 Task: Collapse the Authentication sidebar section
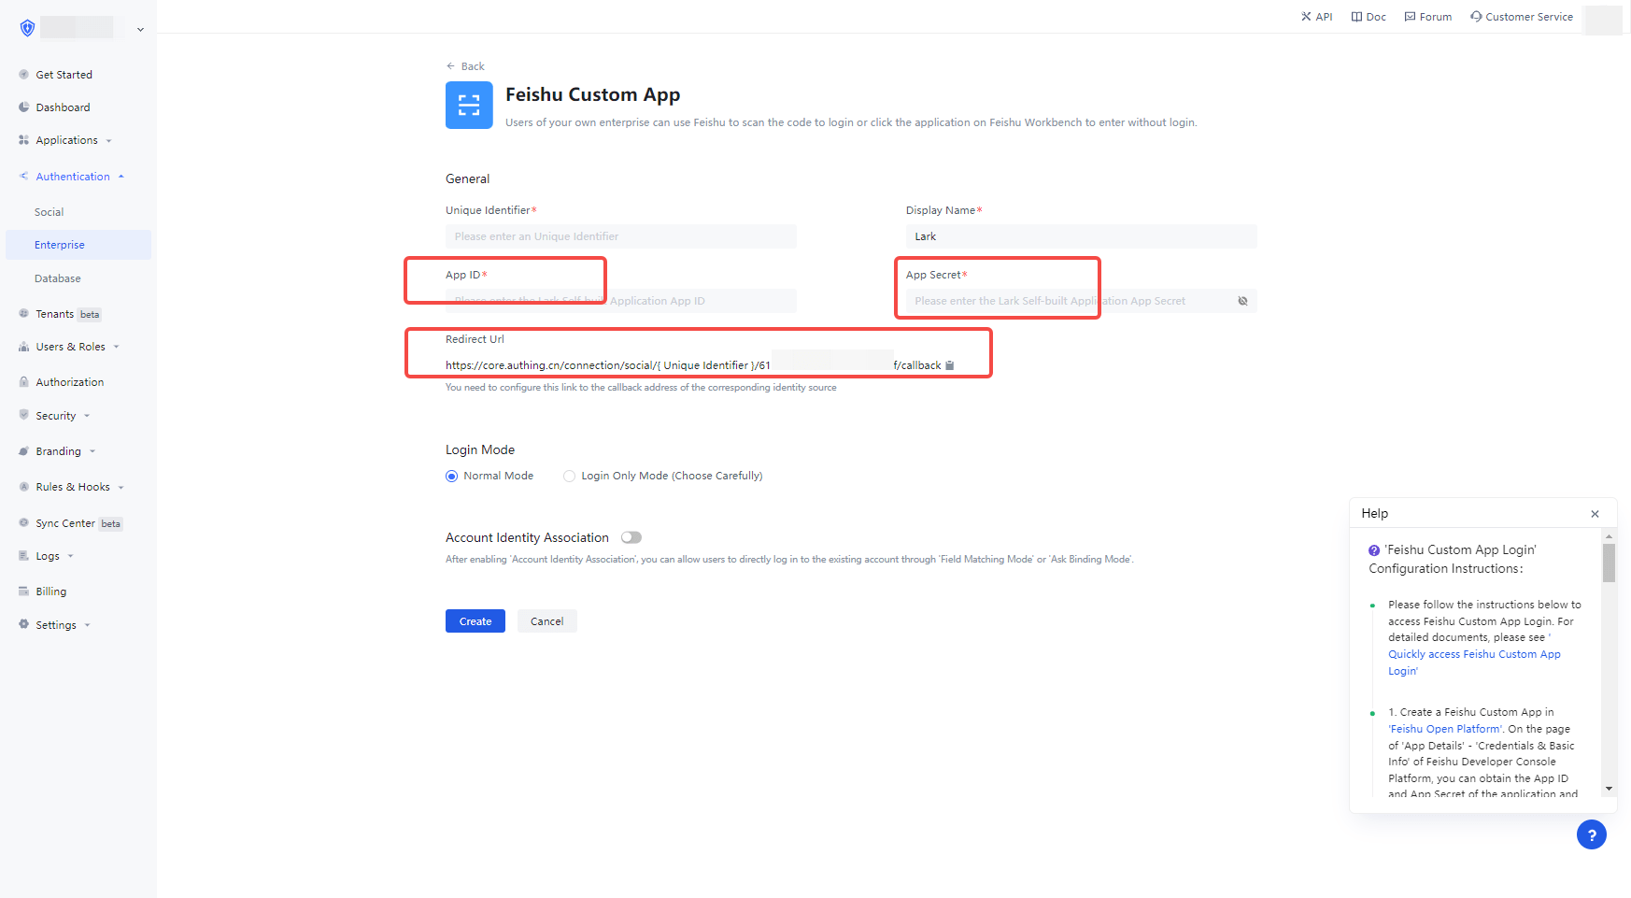[x=73, y=177]
